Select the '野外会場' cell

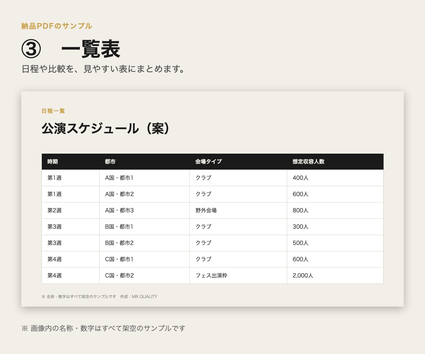pyautogui.click(x=238, y=210)
